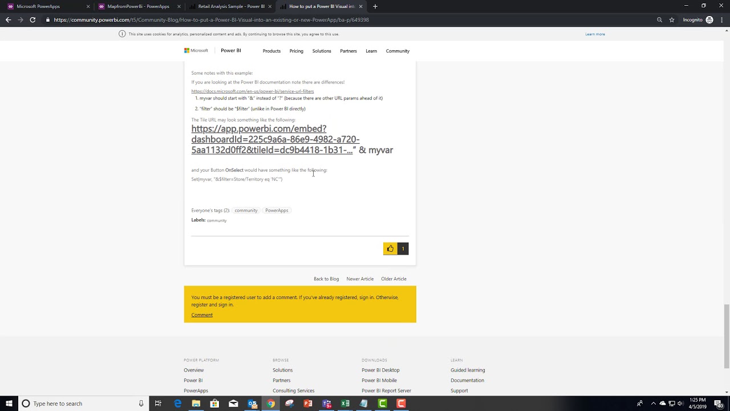Switch to Chrome in taskbar

coord(271,404)
